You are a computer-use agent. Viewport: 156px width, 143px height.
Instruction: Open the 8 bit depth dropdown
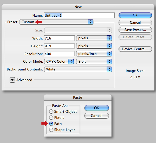pos(94,61)
